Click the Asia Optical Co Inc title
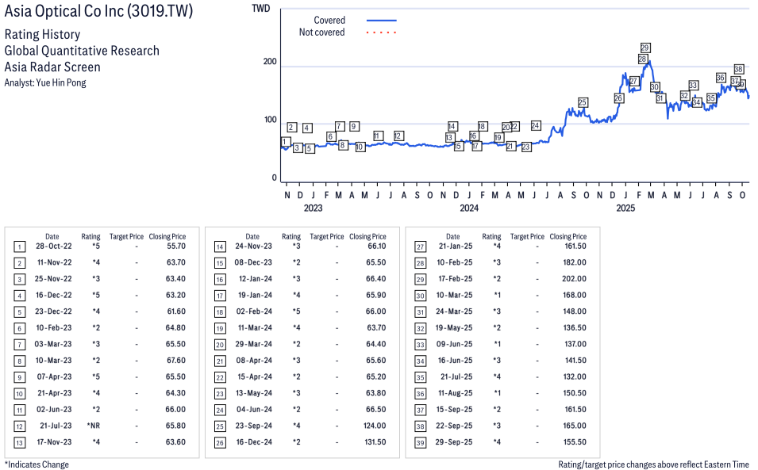Viewport: 758px width, 470px height. coord(98,12)
